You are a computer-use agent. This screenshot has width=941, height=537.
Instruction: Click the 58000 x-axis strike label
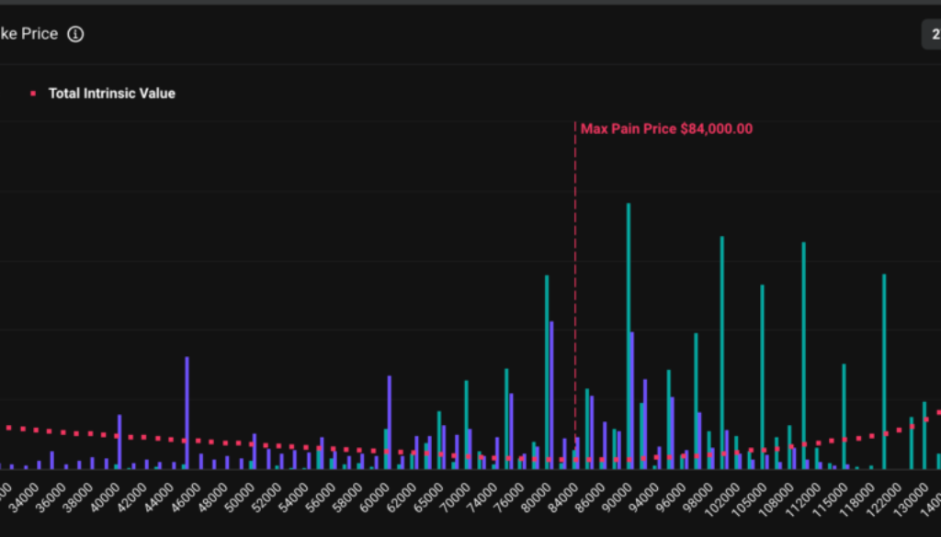(348, 498)
